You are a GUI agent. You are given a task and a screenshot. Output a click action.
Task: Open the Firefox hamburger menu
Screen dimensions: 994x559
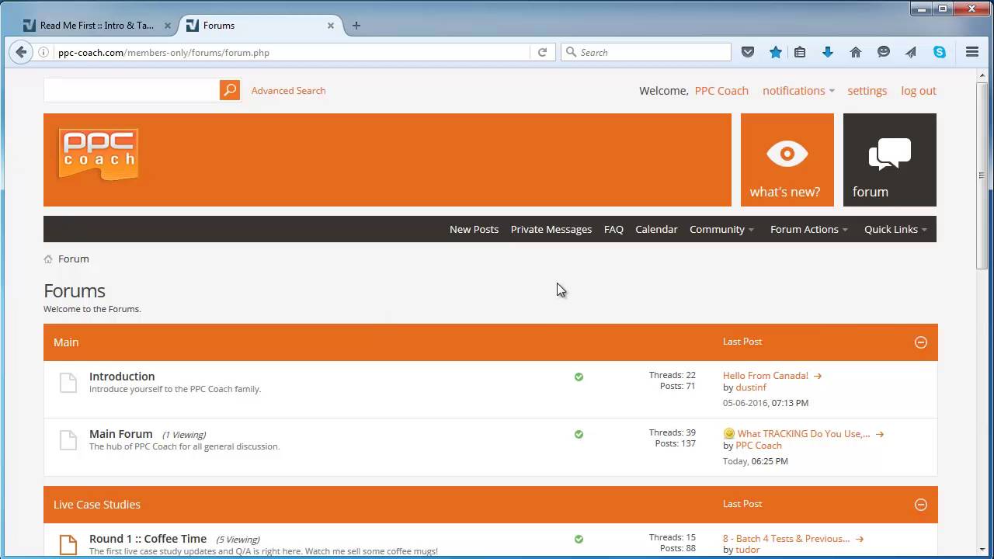point(972,52)
